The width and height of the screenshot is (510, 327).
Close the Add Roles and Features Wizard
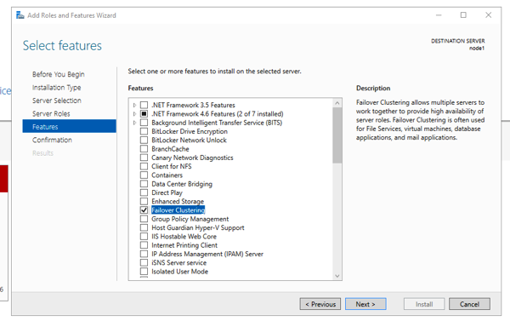(488, 15)
